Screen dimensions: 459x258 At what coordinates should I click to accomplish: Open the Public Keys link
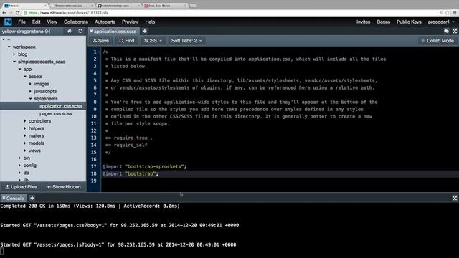tap(409, 22)
